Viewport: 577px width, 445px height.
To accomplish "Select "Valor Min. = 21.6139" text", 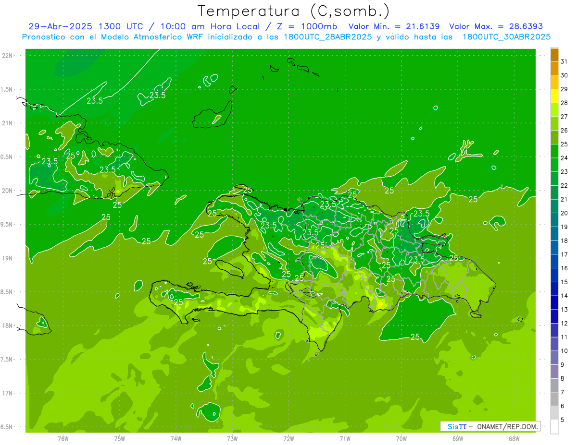I will point(394,26).
